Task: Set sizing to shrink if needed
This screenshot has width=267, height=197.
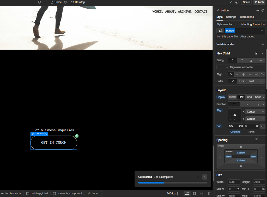Action: coord(233,60)
